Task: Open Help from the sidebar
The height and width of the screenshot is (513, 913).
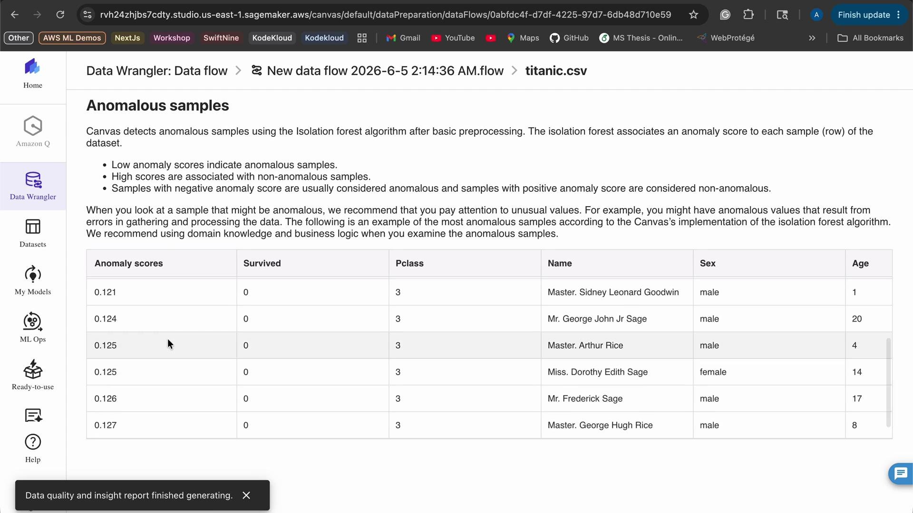Action: tap(33, 448)
